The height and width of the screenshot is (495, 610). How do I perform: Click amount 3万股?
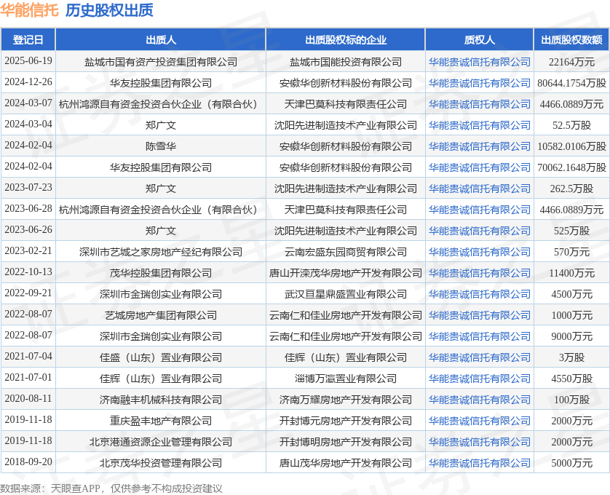571,357
